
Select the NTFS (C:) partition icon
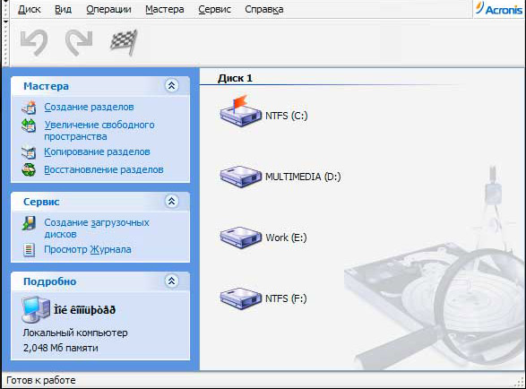(x=240, y=111)
